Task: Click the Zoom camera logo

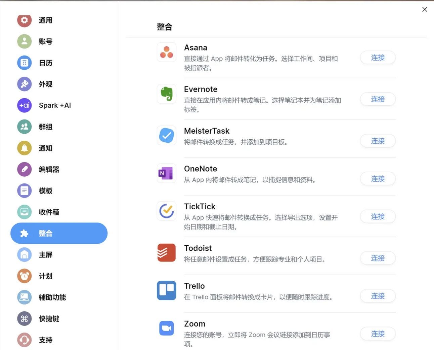Action: tap(167, 328)
